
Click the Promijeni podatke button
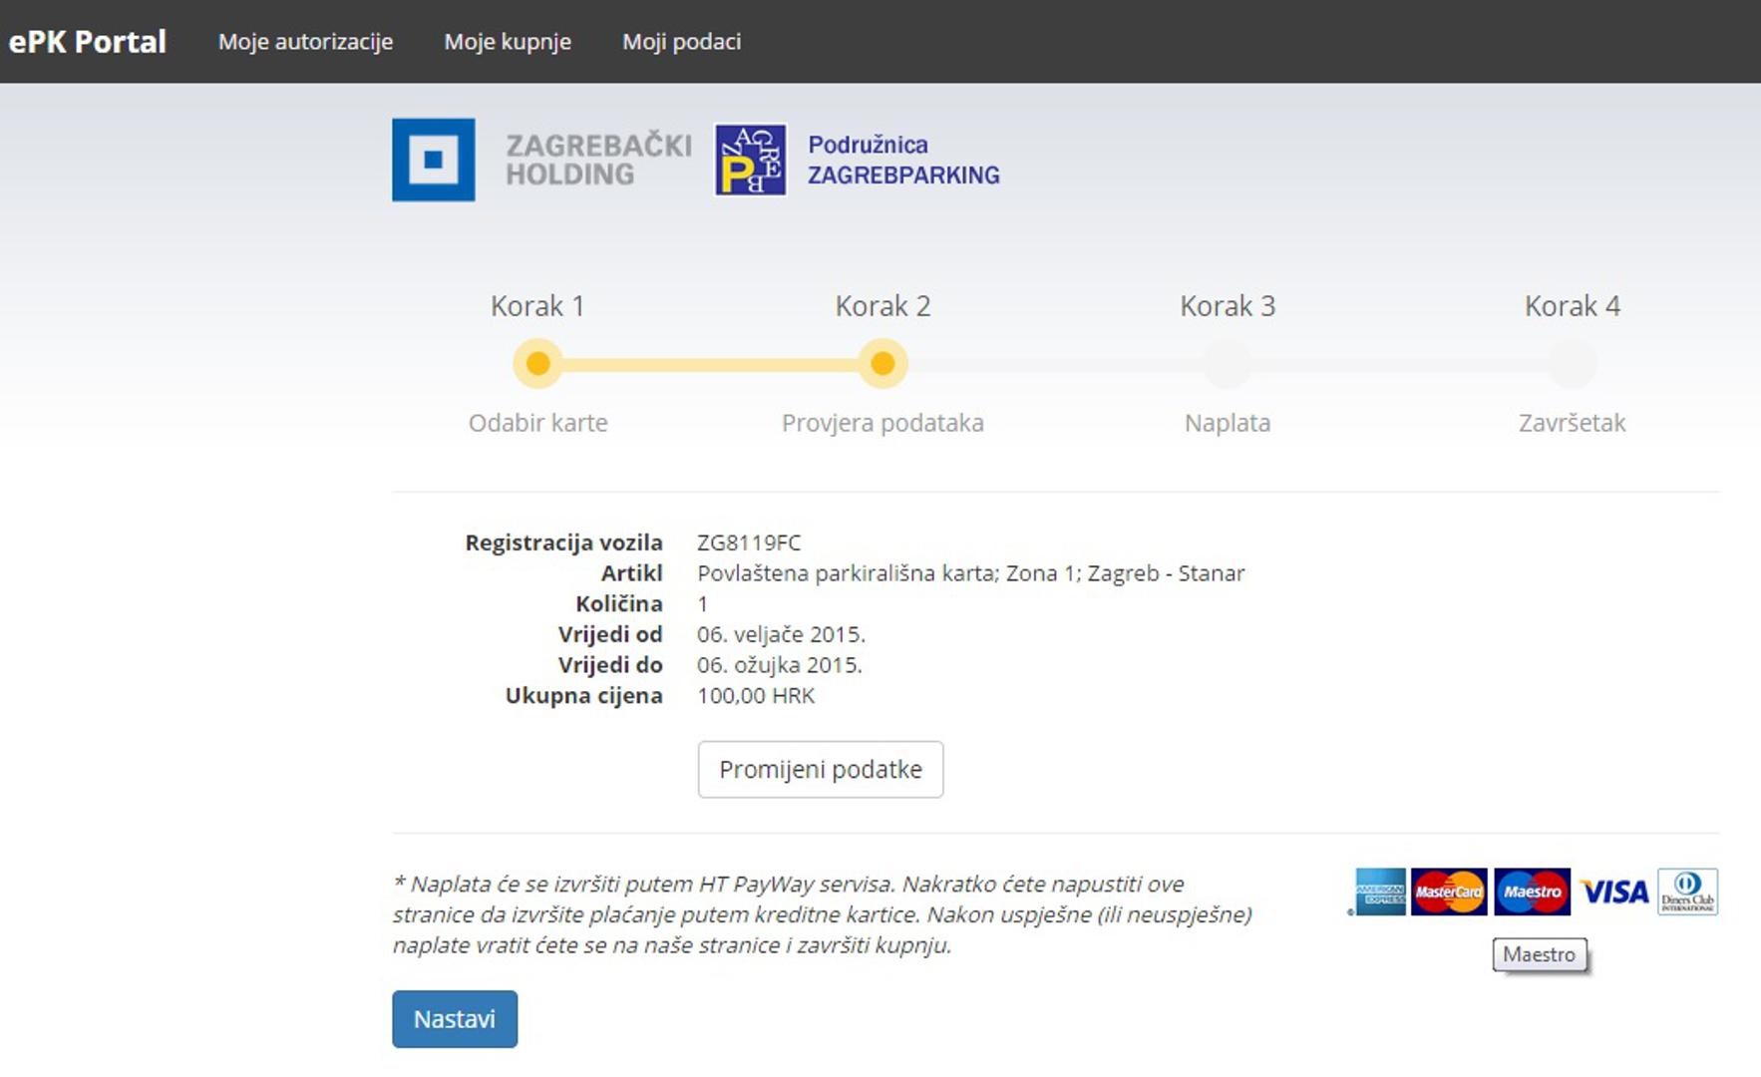click(x=821, y=769)
